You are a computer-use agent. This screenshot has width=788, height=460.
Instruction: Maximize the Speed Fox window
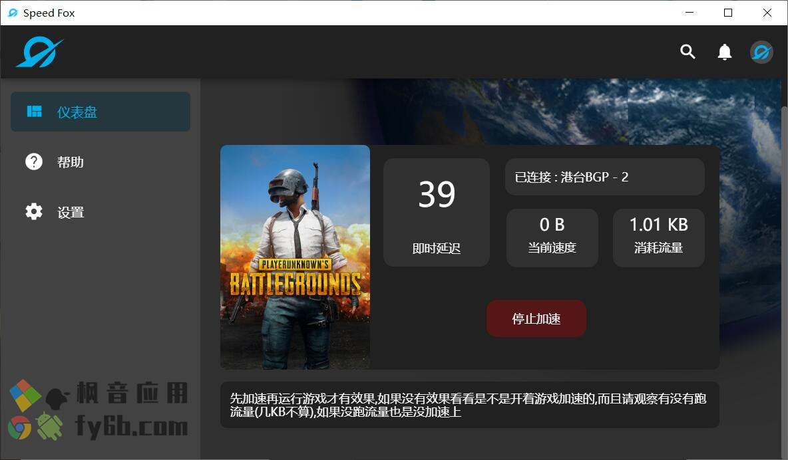pyautogui.click(x=727, y=13)
